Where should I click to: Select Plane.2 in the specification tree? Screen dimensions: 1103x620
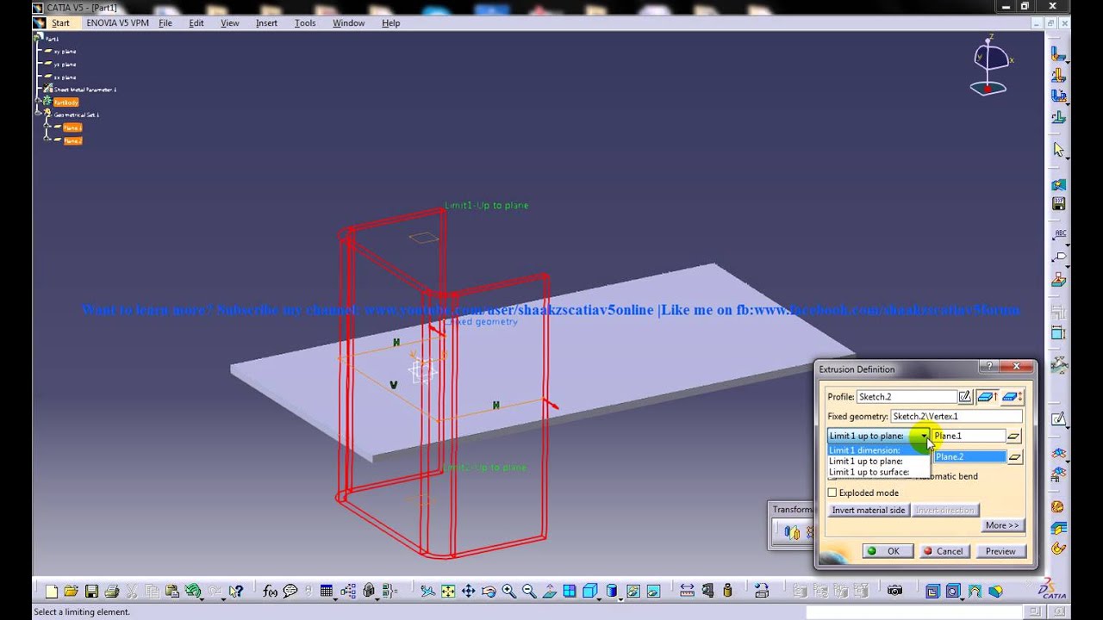coord(72,140)
